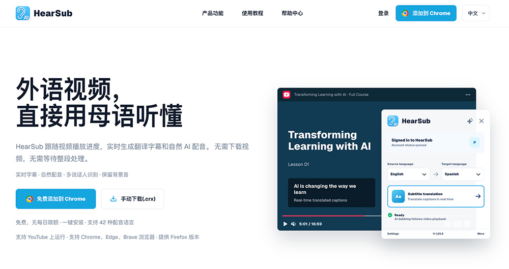Screen dimensions: 509x269
Task: Click the 登录 login link
Action: pyautogui.click(x=383, y=13)
